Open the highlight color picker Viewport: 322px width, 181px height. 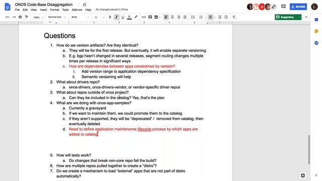(x=136, y=17)
